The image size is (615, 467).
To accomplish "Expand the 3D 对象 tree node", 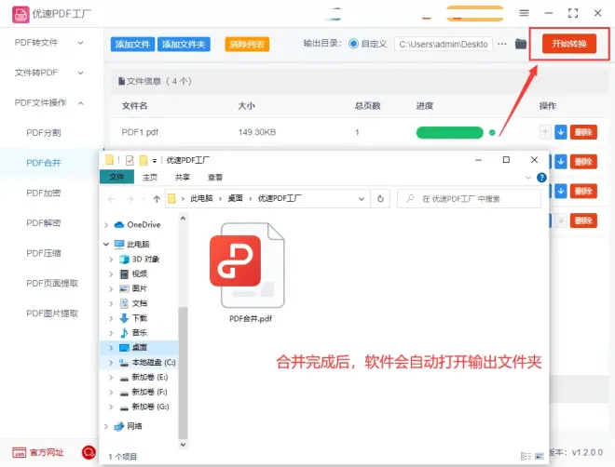I will click(111, 260).
